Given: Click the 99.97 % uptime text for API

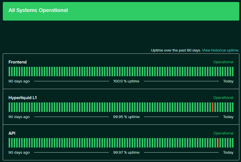Looking at the screenshot, I should coord(126,152).
